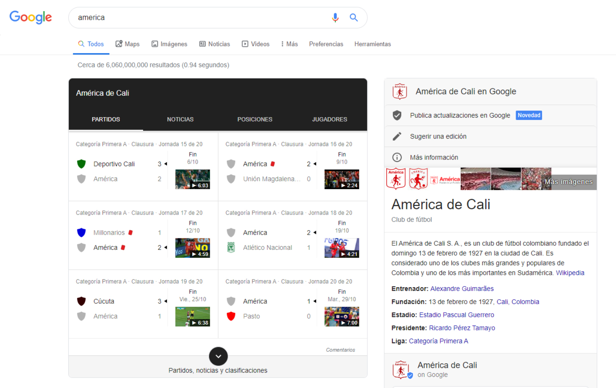Play the América vs Pasto 7:00 video
The image size is (616, 388).
click(x=342, y=316)
